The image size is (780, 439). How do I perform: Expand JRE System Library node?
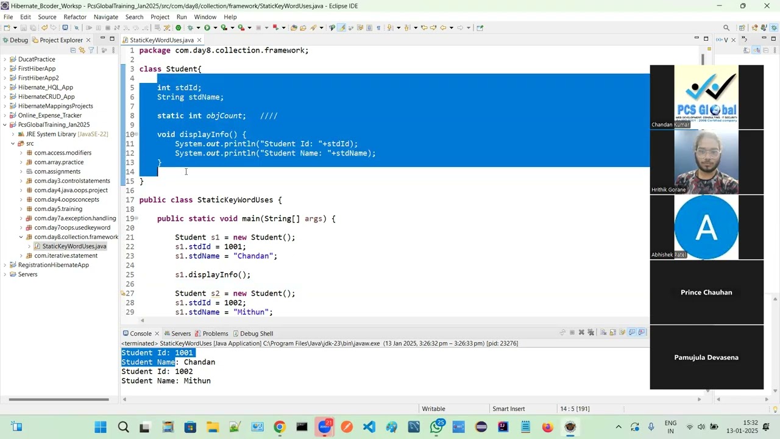[13, 134]
